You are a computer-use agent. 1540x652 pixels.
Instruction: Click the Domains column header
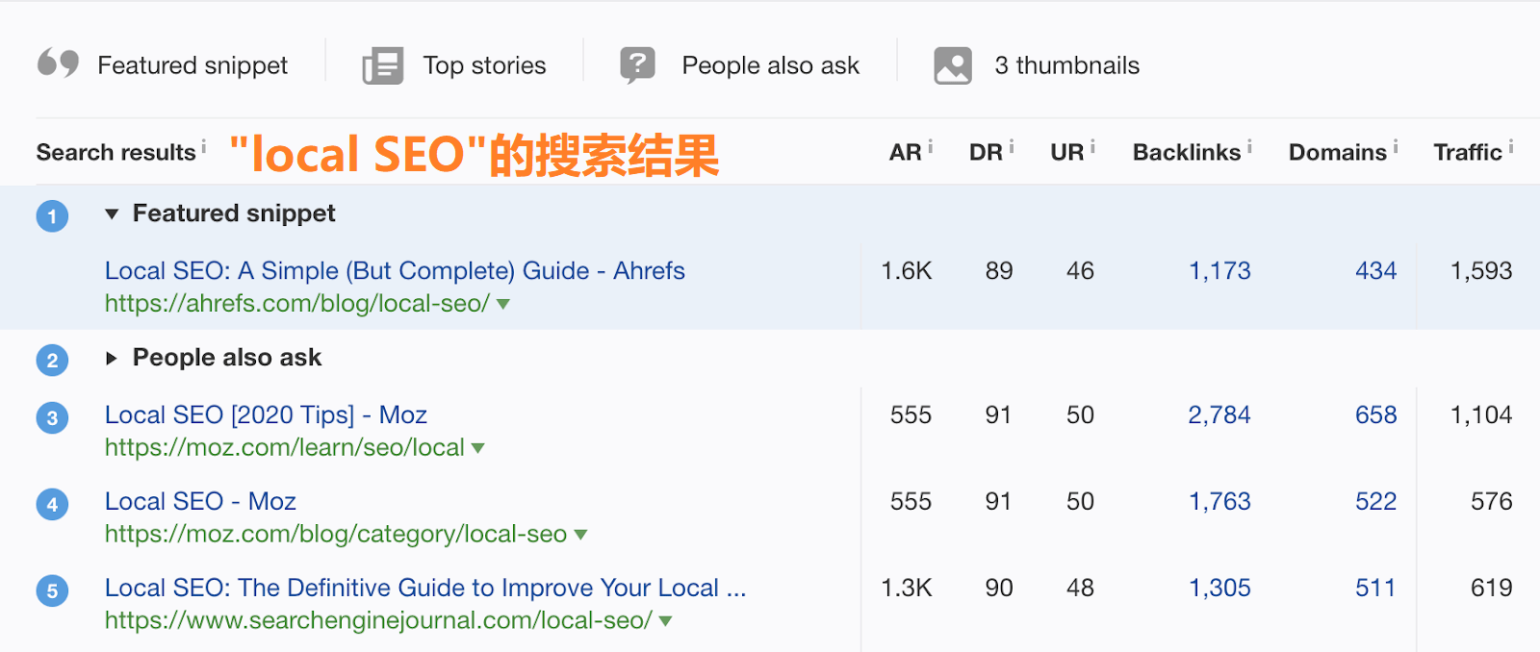pos(1336,151)
